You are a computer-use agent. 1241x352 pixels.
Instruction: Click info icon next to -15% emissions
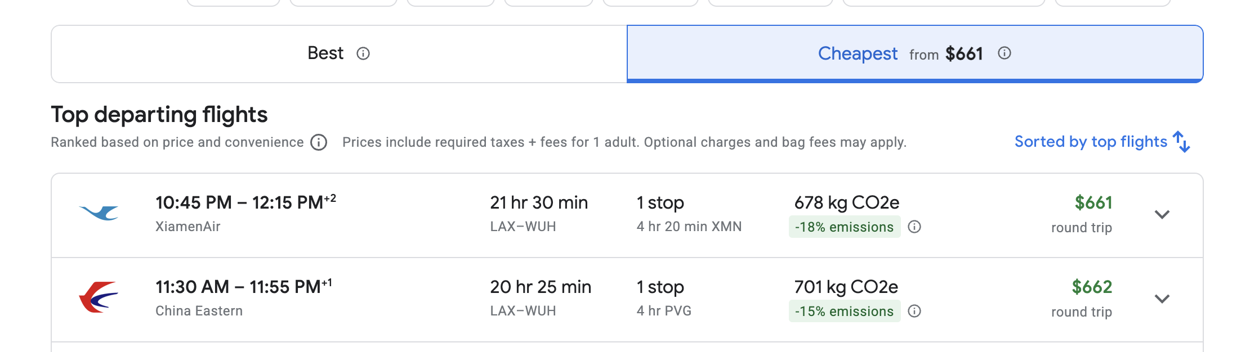click(x=914, y=311)
